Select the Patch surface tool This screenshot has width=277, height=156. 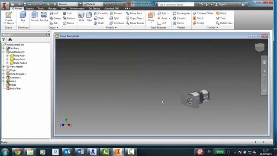pyautogui.click(x=221, y=13)
